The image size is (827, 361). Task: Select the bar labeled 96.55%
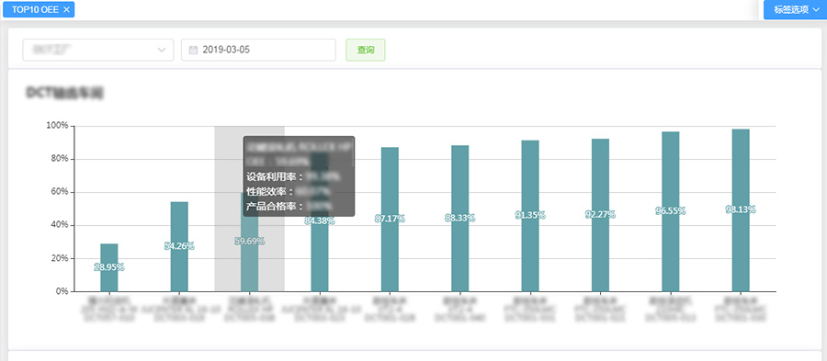[671, 211]
